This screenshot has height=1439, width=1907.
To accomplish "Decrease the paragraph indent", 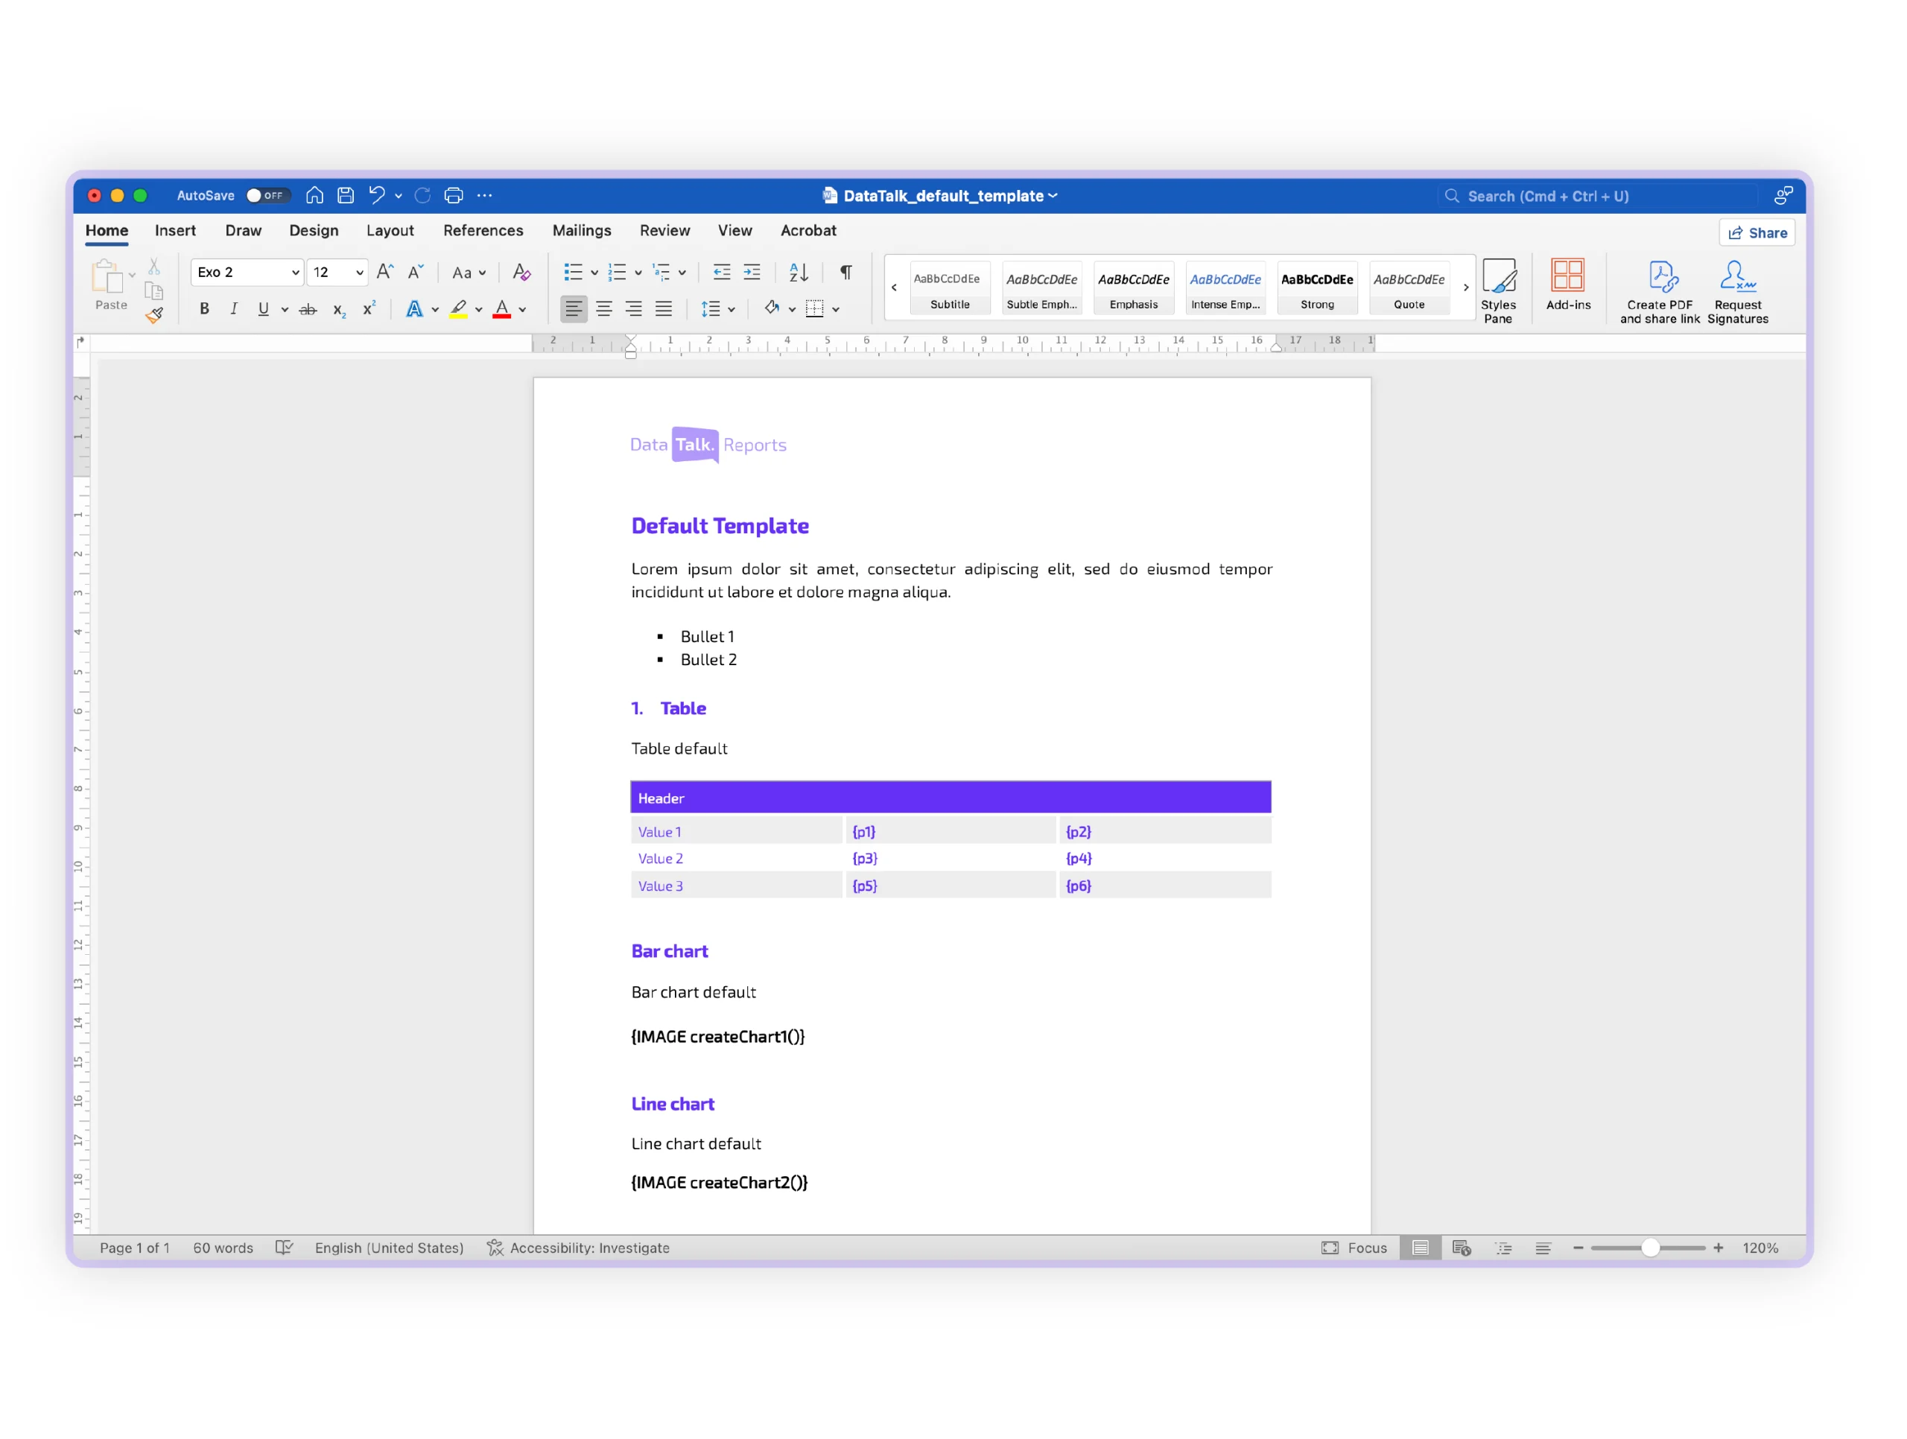I will (x=722, y=273).
